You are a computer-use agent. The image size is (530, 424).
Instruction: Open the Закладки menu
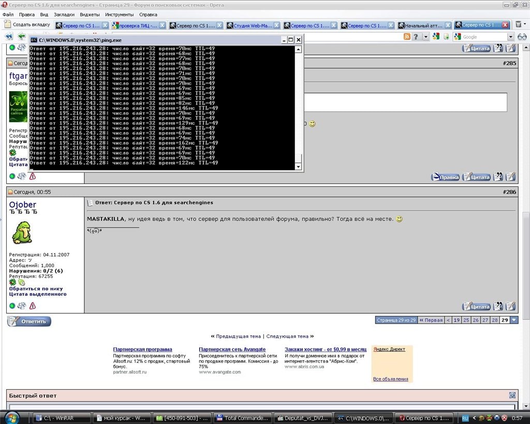[64, 14]
